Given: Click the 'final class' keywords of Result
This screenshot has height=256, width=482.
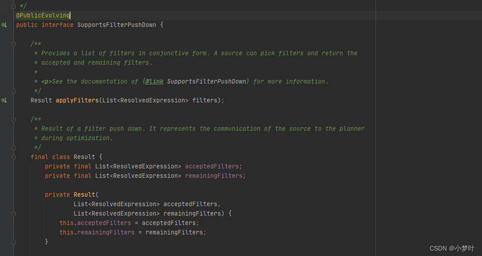Looking at the screenshot, I should click(50, 157).
